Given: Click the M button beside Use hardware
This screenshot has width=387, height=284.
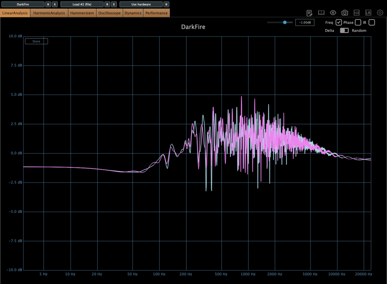Looking at the screenshot, I should click(x=166, y=5).
